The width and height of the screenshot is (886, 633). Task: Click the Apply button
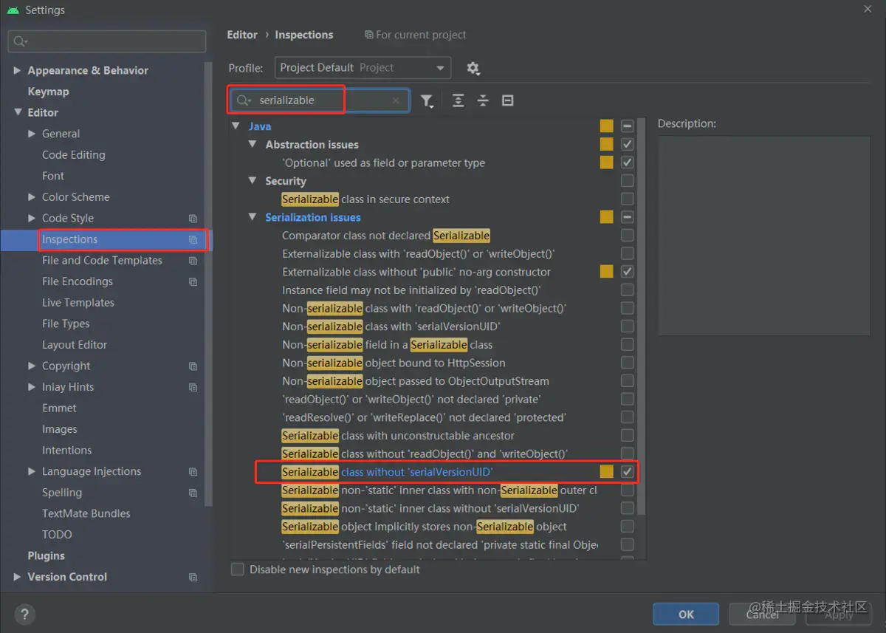coord(839,614)
